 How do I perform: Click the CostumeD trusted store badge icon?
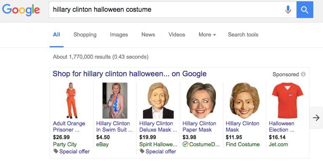[x=185, y=144]
